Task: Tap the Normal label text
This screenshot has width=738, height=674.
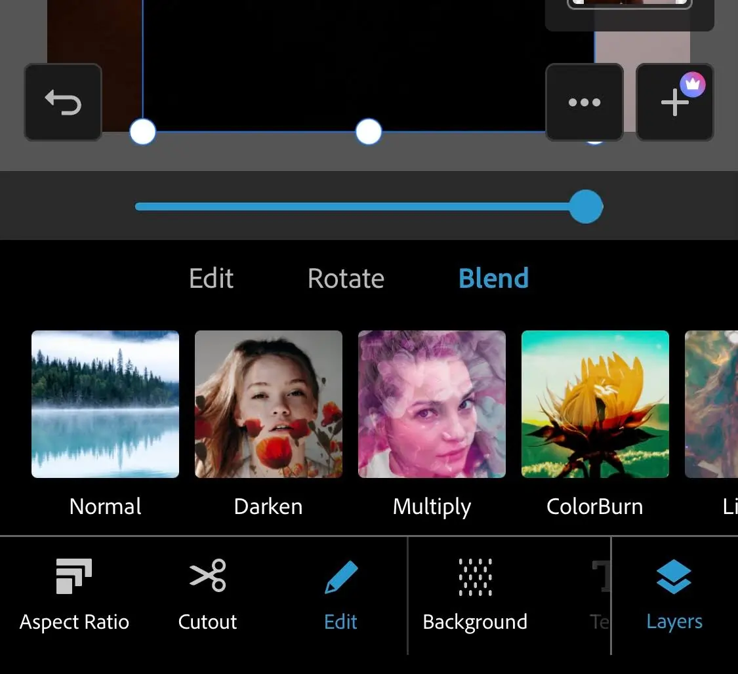Action: [105, 507]
